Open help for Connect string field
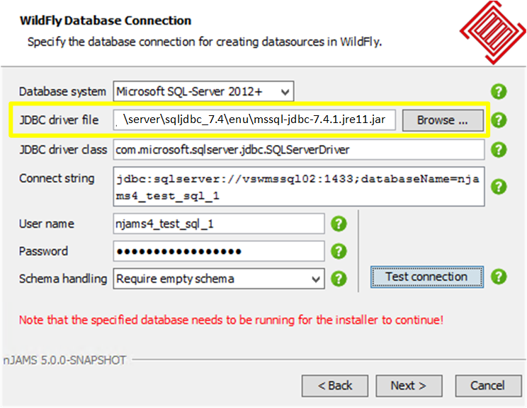Image resolution: width=527 pixels, height=408 pixels. click(x=499, y=187)
